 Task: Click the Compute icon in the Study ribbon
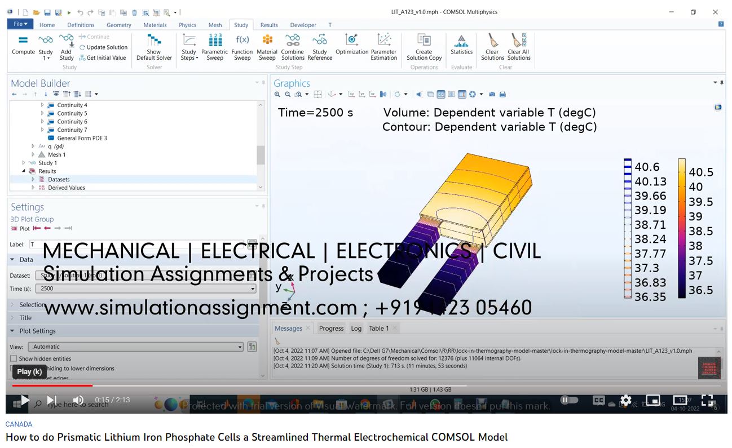pos(23,41)
